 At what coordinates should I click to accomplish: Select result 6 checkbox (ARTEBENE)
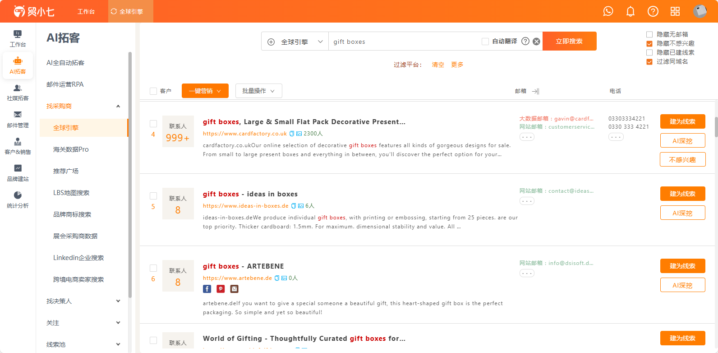pyautogui.click(x=153, y=268)
